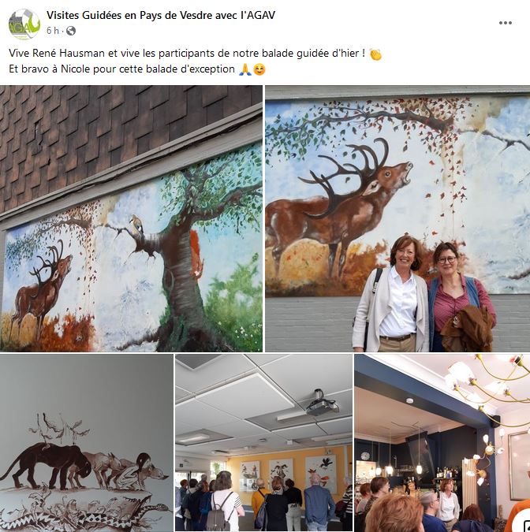Click the ceiling projector in the room photo

321,404
